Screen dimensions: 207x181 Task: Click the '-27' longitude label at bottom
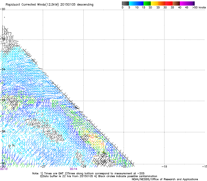[43, 167]
